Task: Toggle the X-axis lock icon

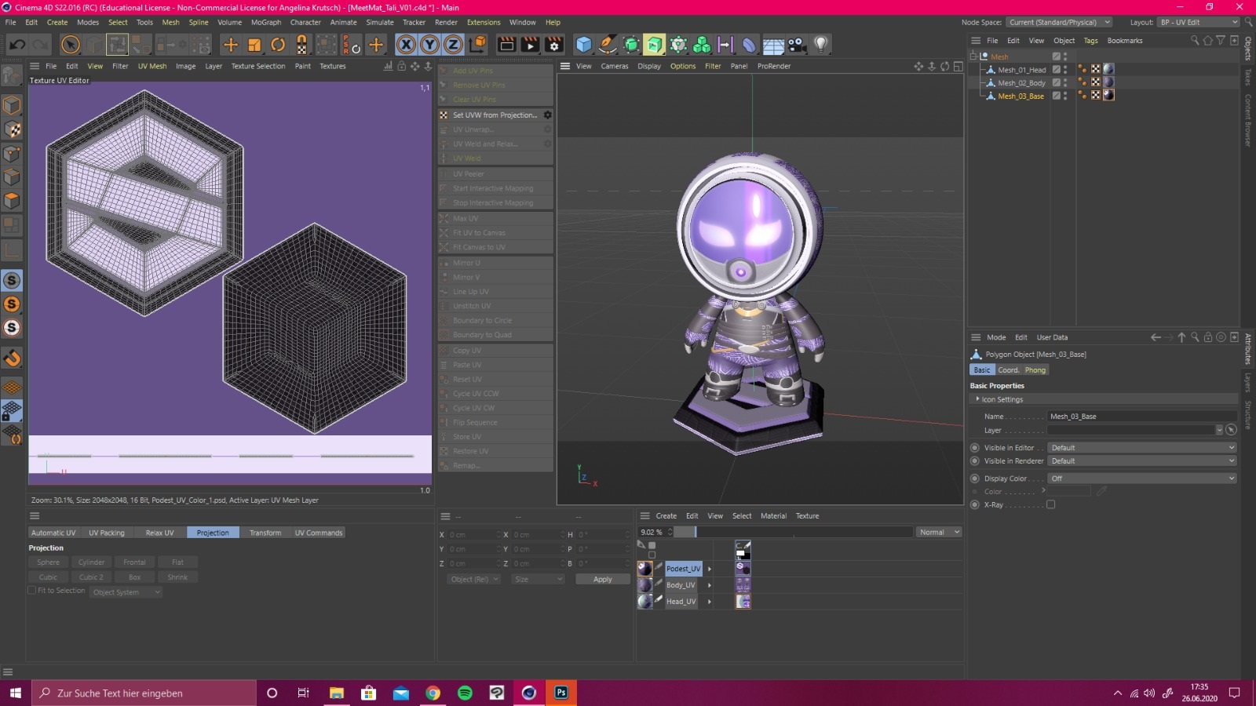Action: (406, 45)
